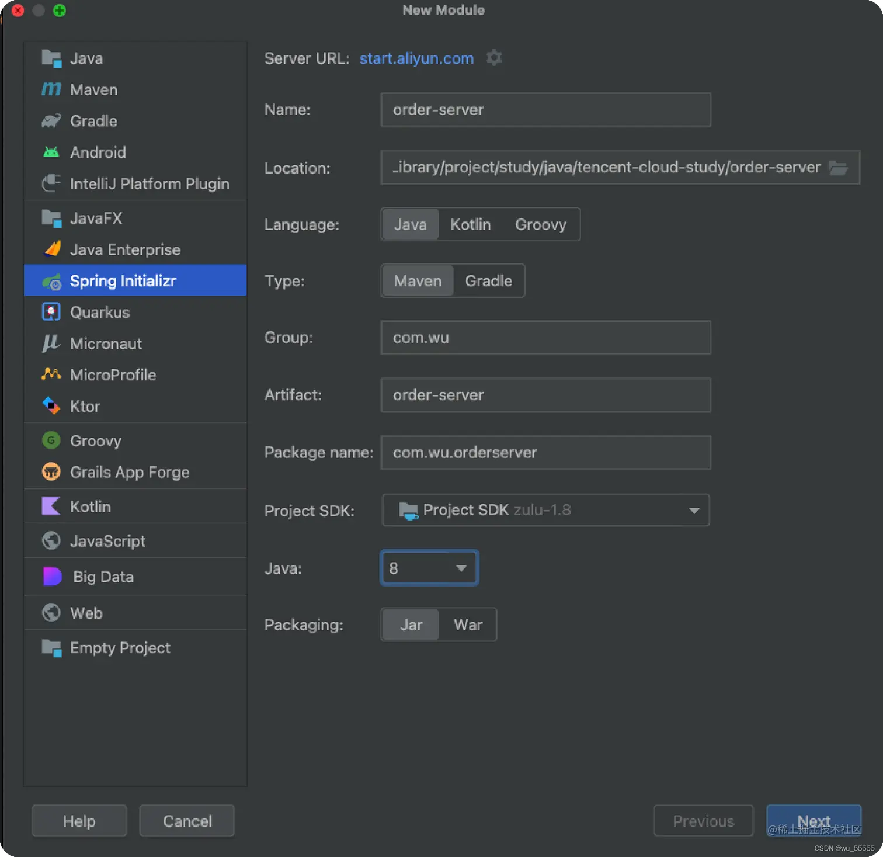
Task: Open the start.aliyun.com server link
Action: (416, 58)
